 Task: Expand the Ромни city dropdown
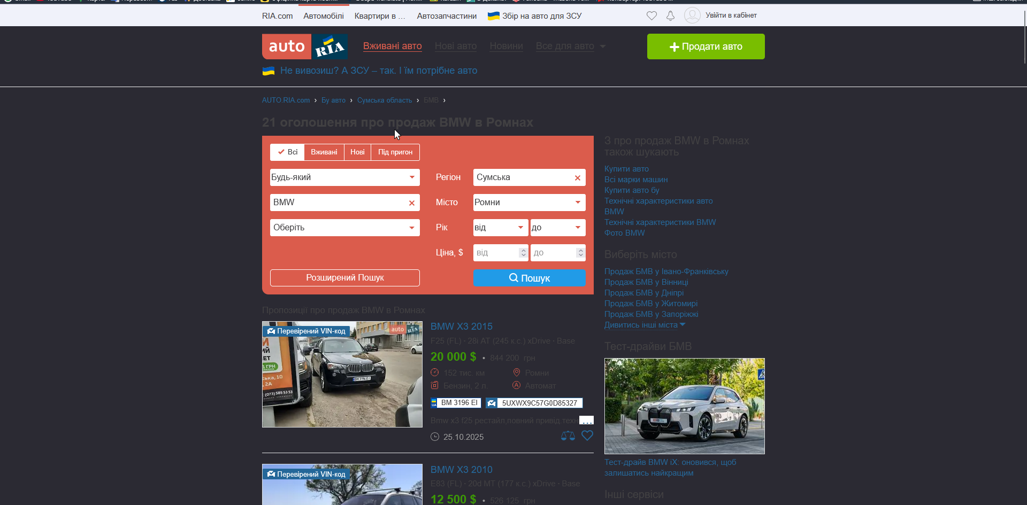(x=529, y=203)
